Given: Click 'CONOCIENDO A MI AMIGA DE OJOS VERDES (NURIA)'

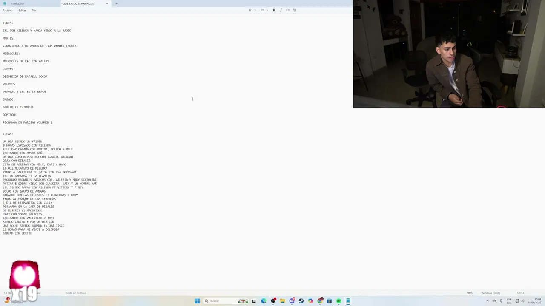Looking at the screenshot, I should (40, 46).
